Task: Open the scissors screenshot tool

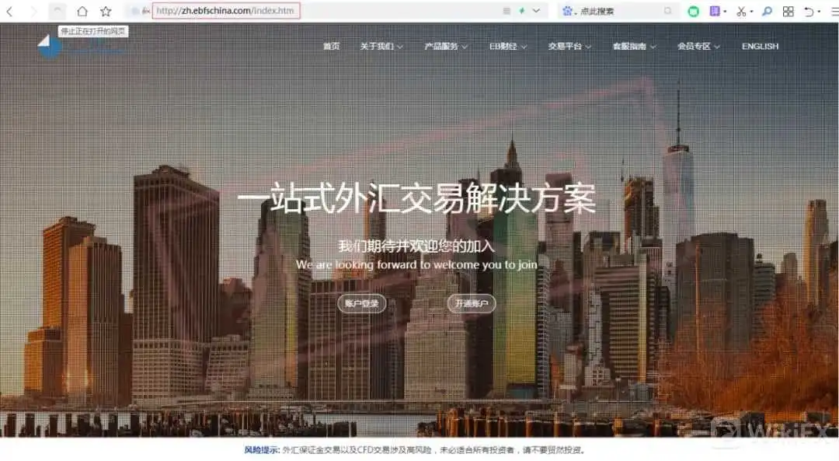Action: [741, 11]
